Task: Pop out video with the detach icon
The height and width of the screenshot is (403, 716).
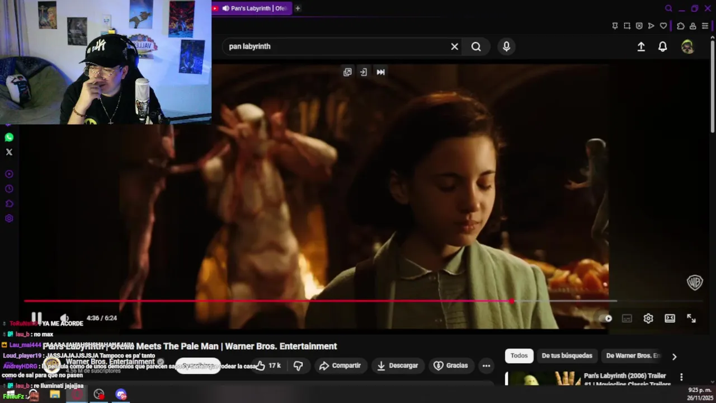Action: 347,72
